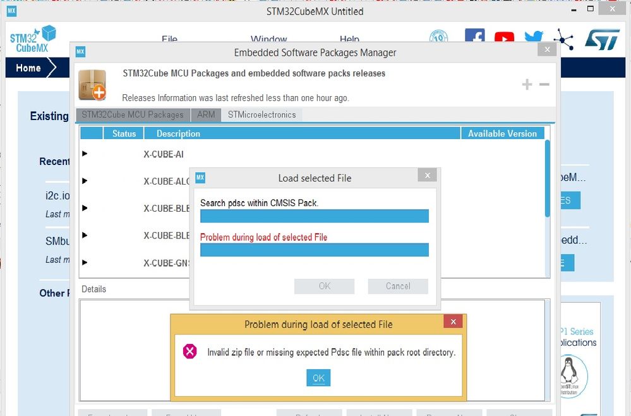Click the Available Version column header
Screen dimensions: 631x416
coord(502,133)
